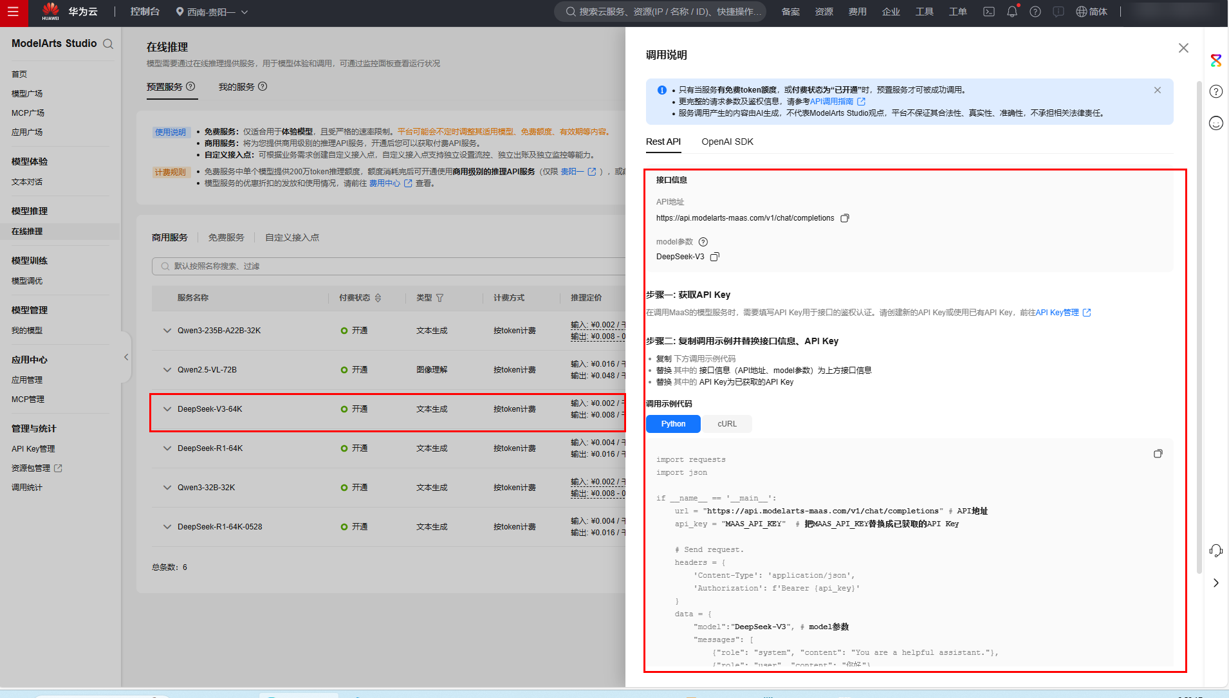Copy the API address URL

click(845, 218)
